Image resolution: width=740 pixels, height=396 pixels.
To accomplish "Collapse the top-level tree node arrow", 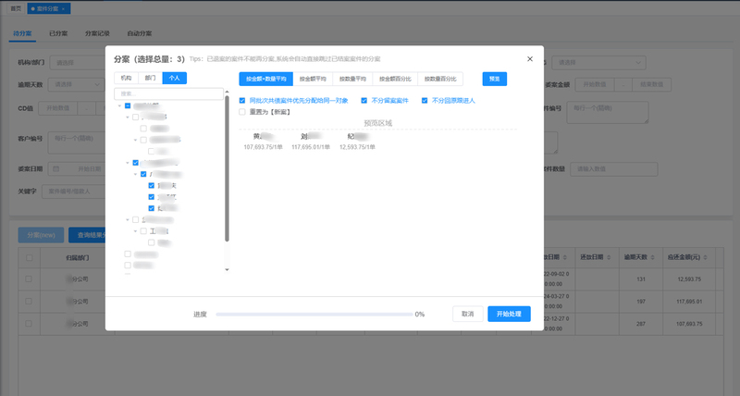I will [x=119, y=105].
